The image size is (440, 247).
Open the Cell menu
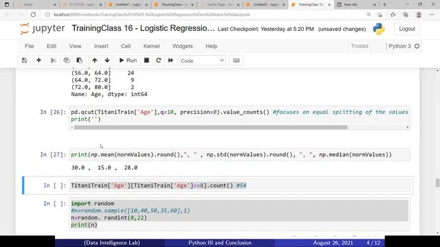[126, 46]
